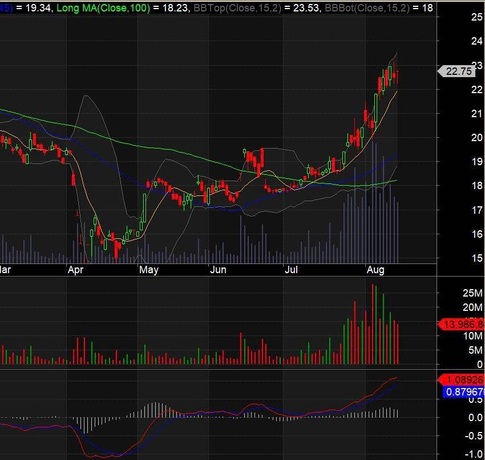
Task: Click the 15 price axis label
Action: pos(476,258)
